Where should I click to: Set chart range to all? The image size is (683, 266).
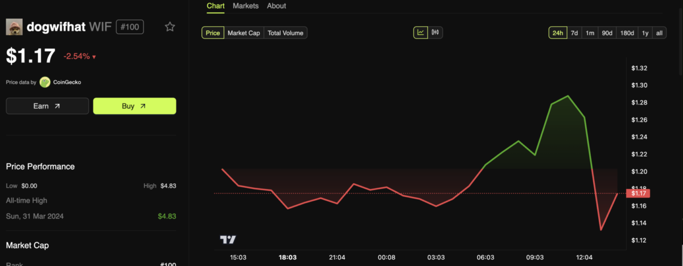click(659, 33)
